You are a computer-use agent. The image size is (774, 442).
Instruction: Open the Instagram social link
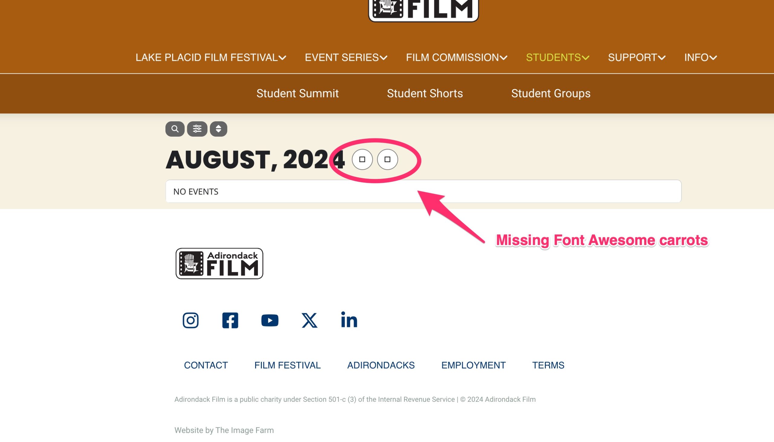pos(190,320)
